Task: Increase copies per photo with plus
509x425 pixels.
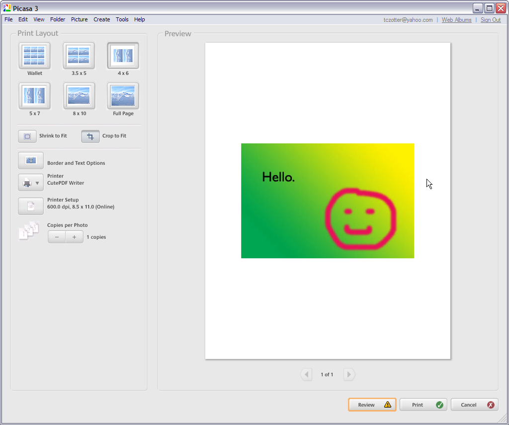Action: (75, 237)
